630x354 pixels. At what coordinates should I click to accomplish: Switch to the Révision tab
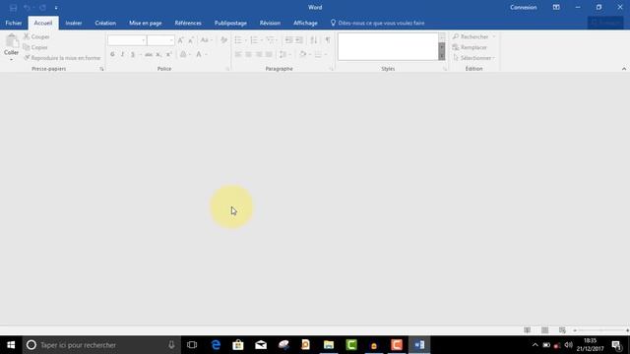tap(270, 23)
